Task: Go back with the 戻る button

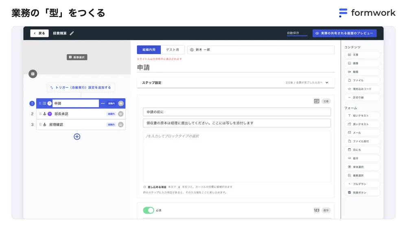Action: coord(39,33)
